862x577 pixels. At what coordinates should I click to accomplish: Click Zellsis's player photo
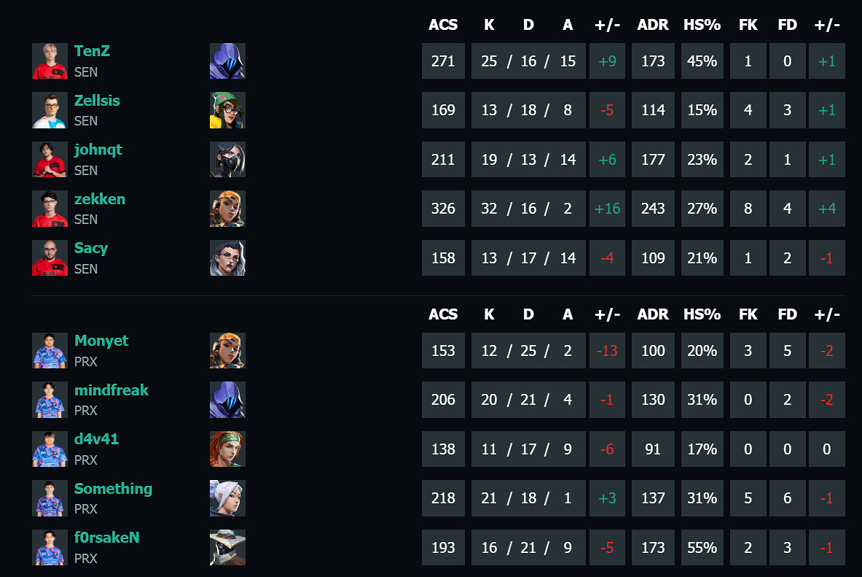50,110
